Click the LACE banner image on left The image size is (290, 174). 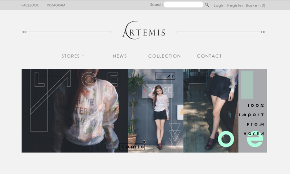coord(75,111)
